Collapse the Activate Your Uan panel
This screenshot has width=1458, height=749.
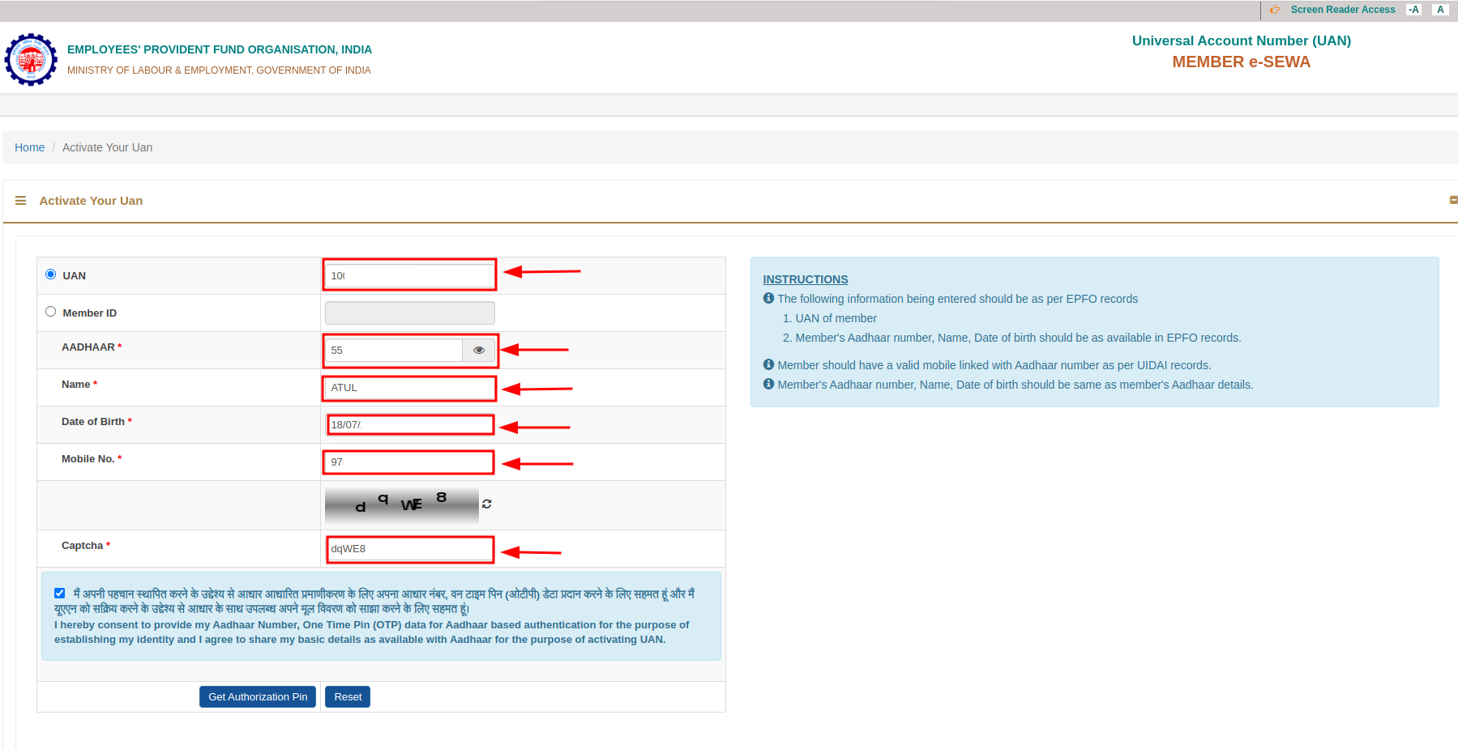pyautogui.click(x=1453, y=200)
